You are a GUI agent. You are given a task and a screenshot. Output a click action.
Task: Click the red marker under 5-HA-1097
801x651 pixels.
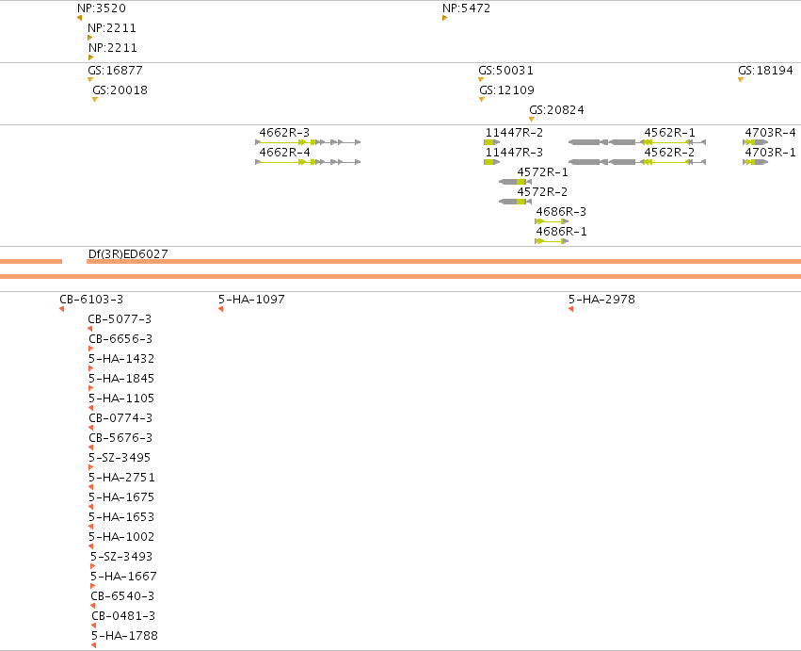(220, 309)
